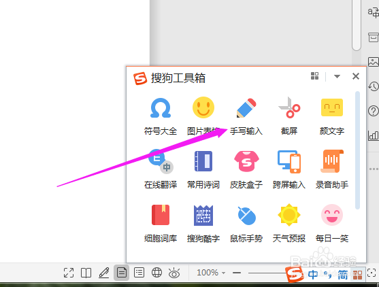379x287 pixels.
Task: Switch to reading layout book icon
Action: pos(86,273)
